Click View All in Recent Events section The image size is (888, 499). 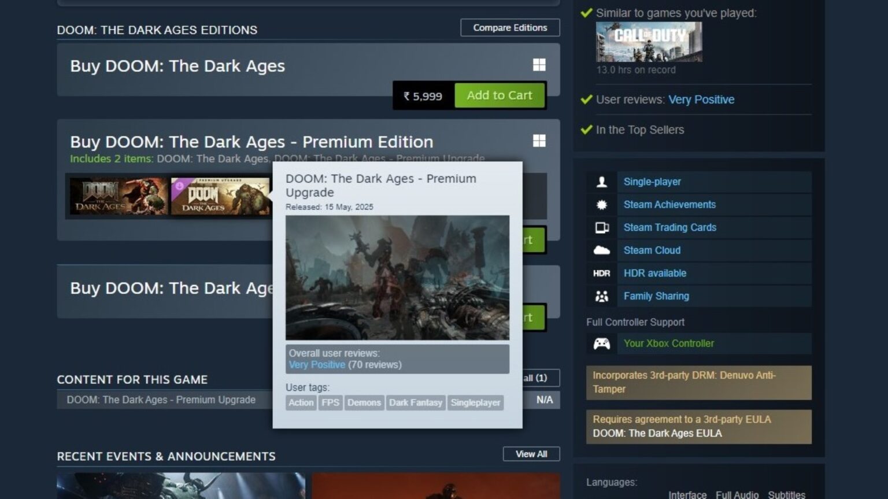pos(531,454)
